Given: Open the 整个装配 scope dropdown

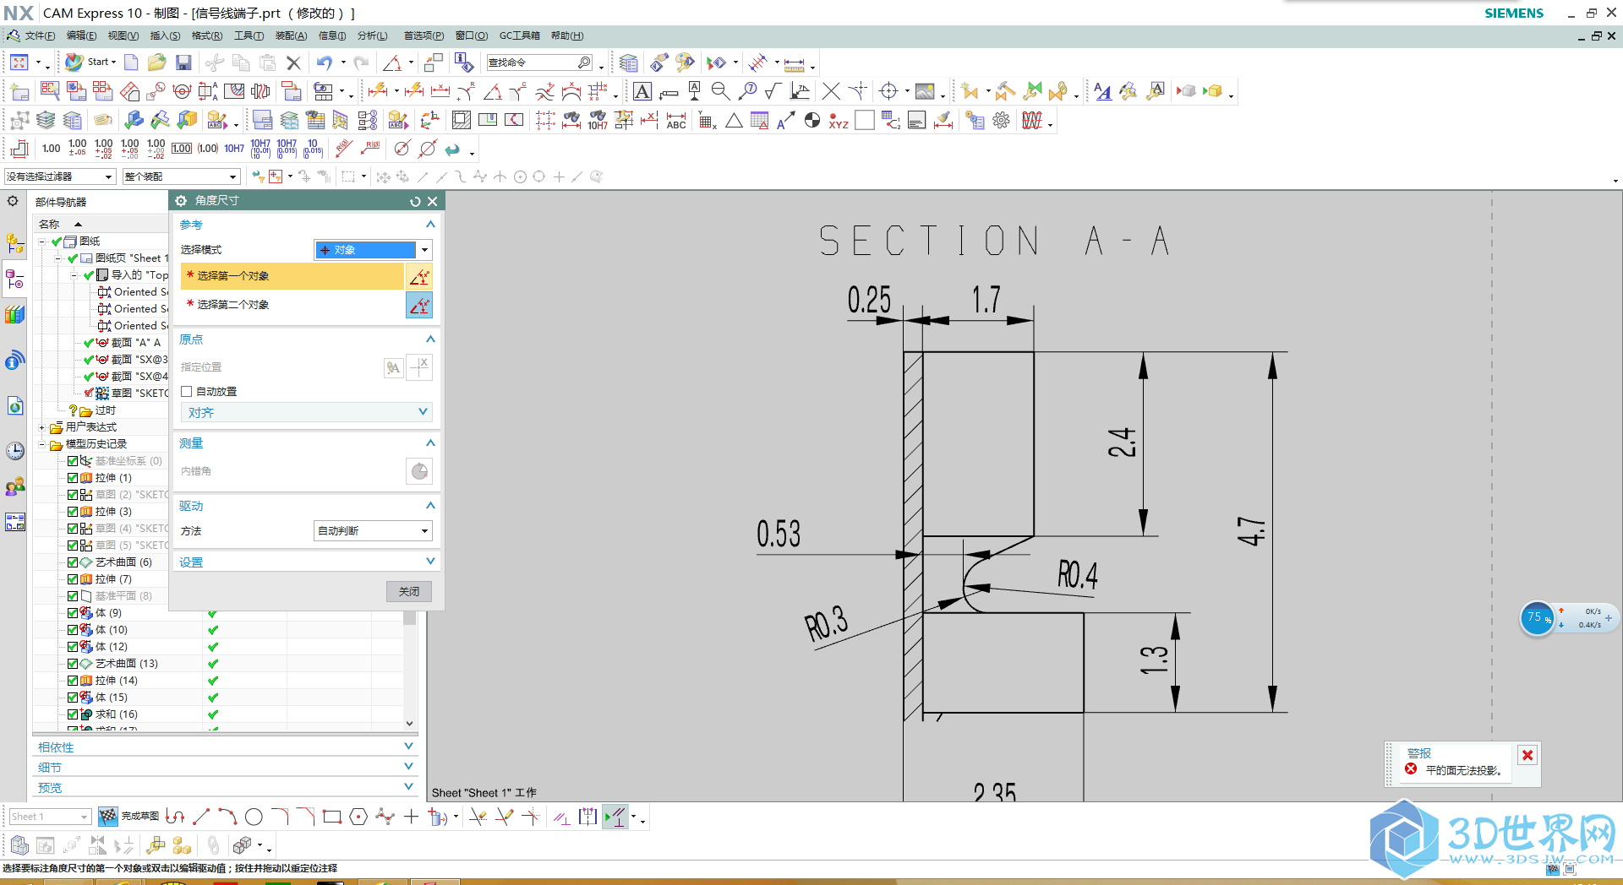Looking at the screenshot, I should 181,176.
